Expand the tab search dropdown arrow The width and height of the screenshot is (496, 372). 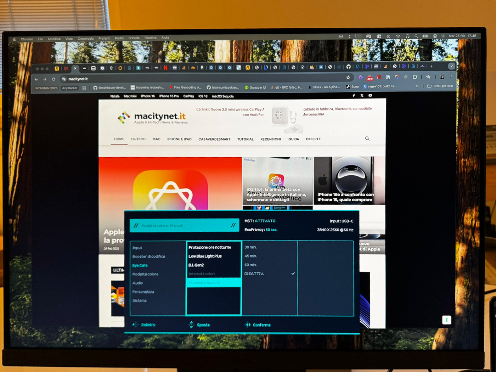pyautogui.click(x=451, y=66)
